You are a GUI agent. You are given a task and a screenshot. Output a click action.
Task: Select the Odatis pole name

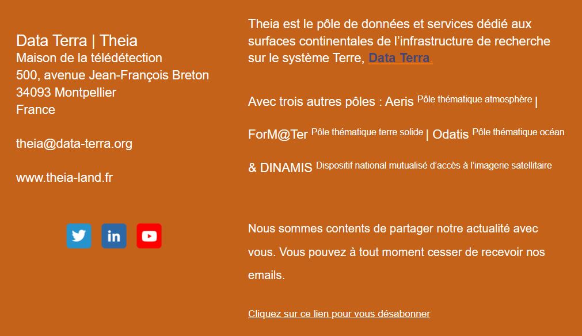[451, 134]
